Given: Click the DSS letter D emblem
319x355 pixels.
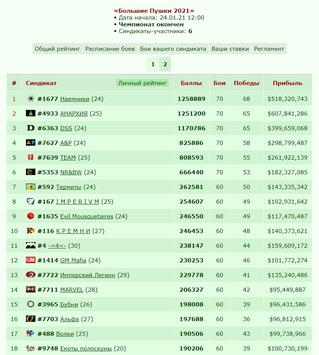Looking at the screenshot, I should [31, 128].
